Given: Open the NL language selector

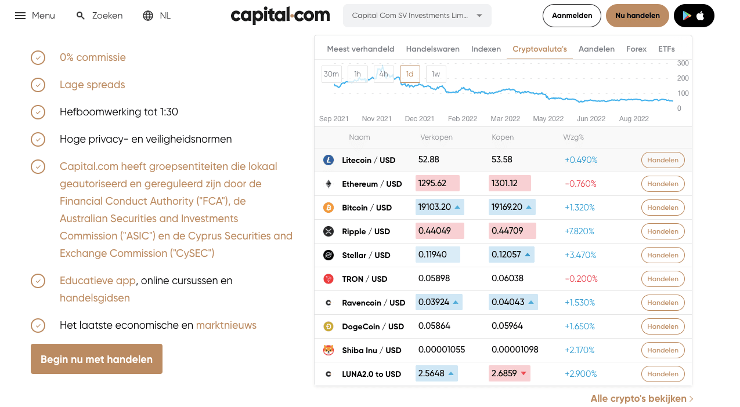Looking at the screenshot, I should point(165,16).
